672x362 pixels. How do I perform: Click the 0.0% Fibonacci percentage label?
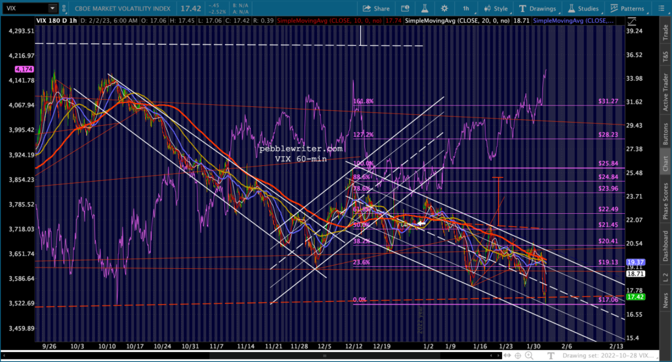pos(360,300)
